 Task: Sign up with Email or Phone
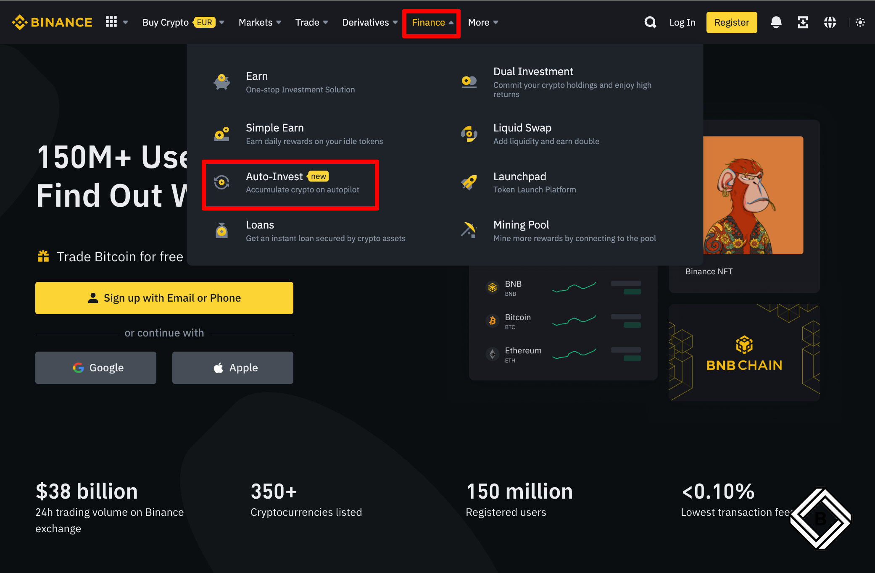[x=164, y=298]
